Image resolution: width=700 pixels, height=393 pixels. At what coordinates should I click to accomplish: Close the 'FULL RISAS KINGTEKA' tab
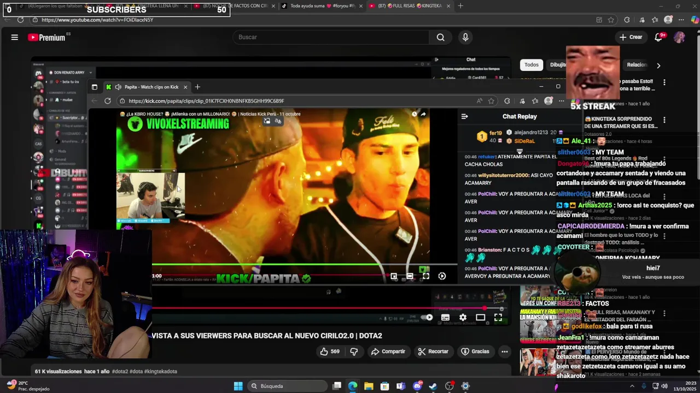[448, 6]
